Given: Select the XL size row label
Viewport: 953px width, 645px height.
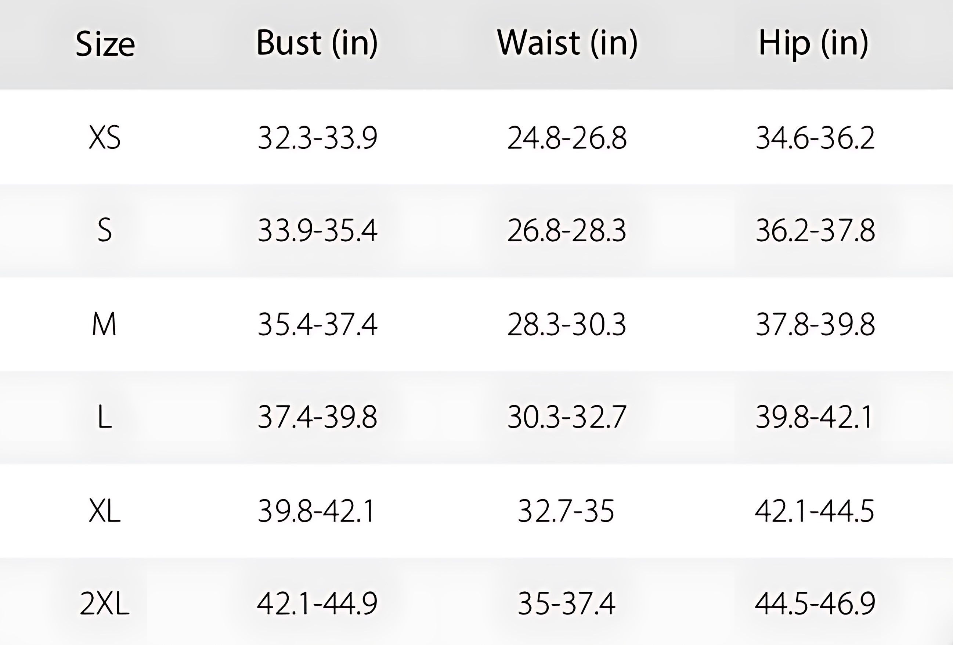Looking at the screenshot, I should pos(105,511).
